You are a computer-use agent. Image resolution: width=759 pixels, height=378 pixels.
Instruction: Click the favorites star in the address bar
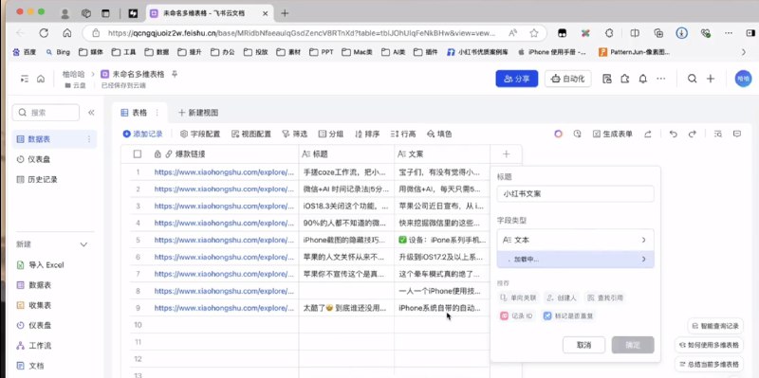click(x=534, y=33)
